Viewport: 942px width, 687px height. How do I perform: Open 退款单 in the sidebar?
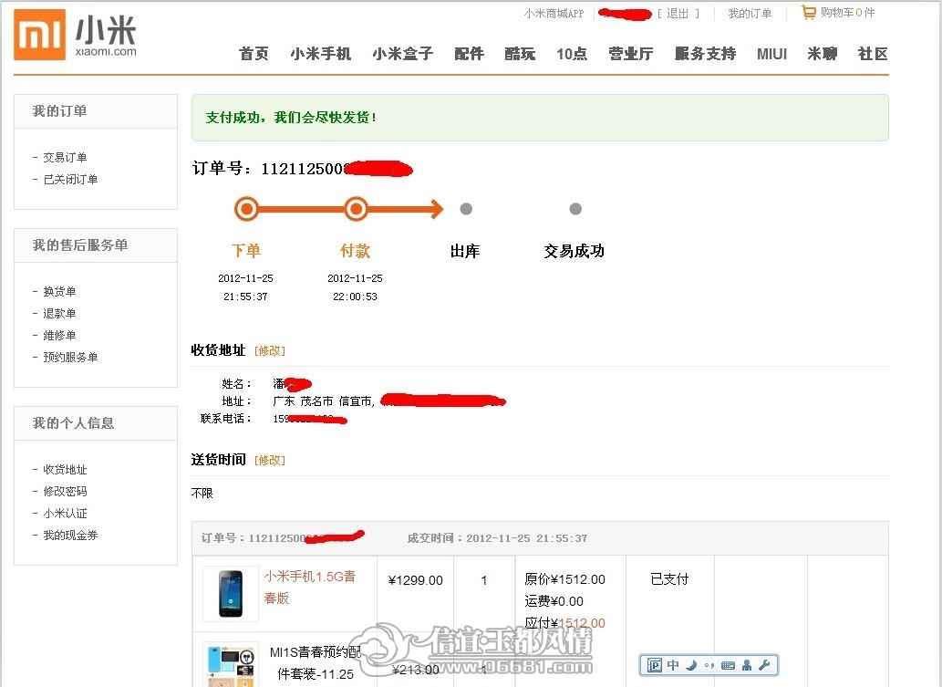59,313
